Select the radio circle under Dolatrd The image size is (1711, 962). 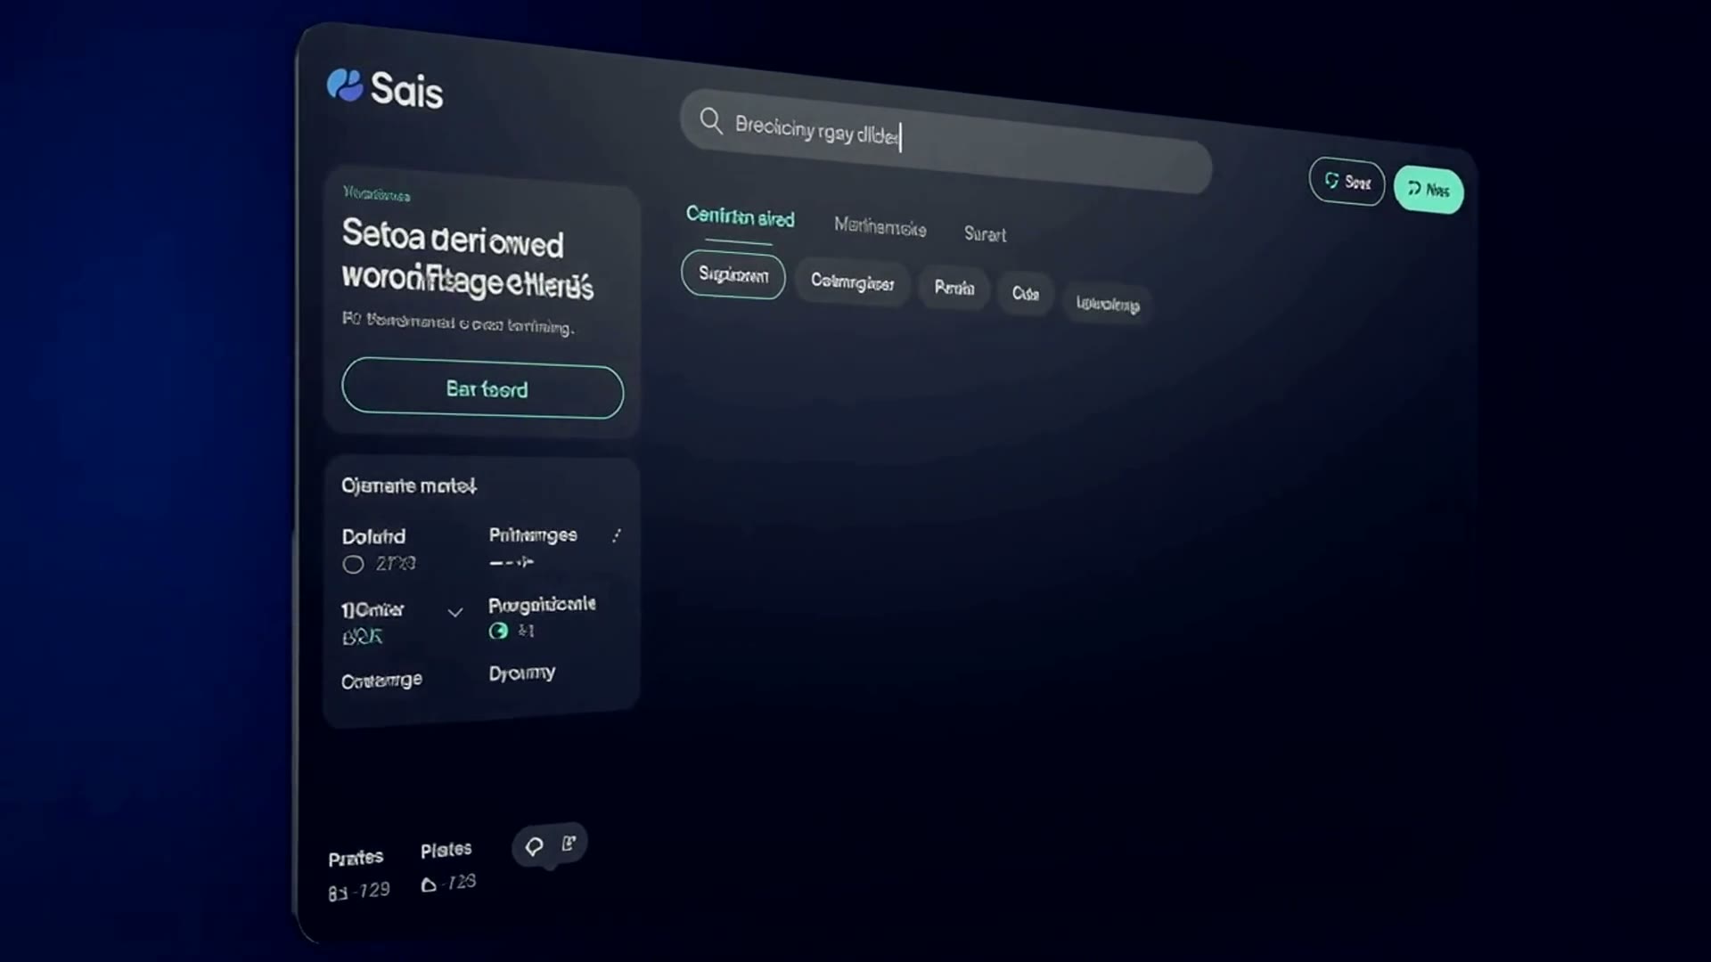353,564
